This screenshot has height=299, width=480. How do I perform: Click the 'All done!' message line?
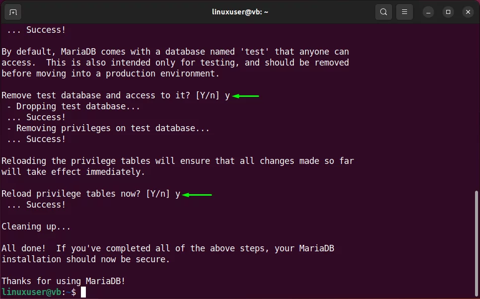(168, 248)
